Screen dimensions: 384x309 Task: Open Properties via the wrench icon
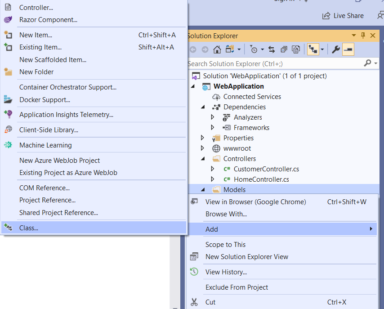tap(335, 49)
